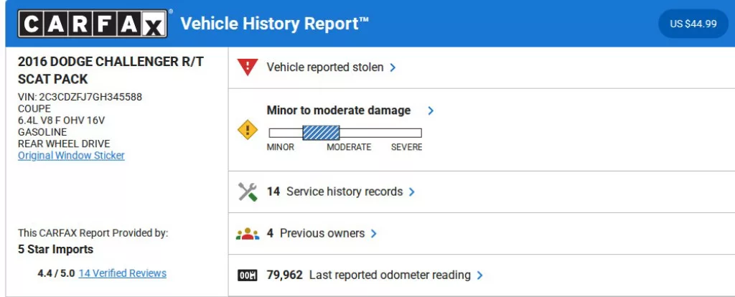Click the odometer reading icon

click(x=247, y=275)
